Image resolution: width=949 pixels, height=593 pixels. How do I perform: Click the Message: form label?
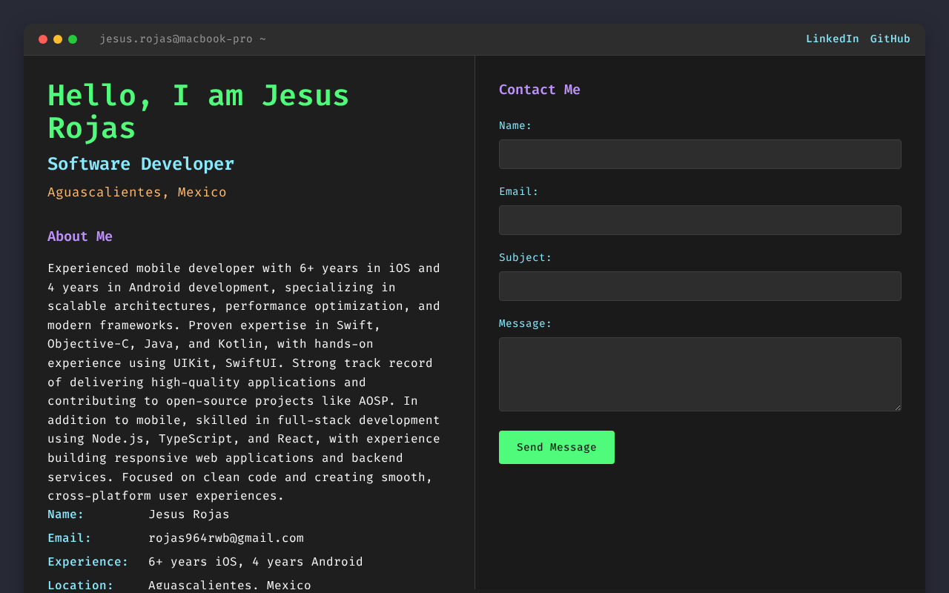(x=525, y=324)
